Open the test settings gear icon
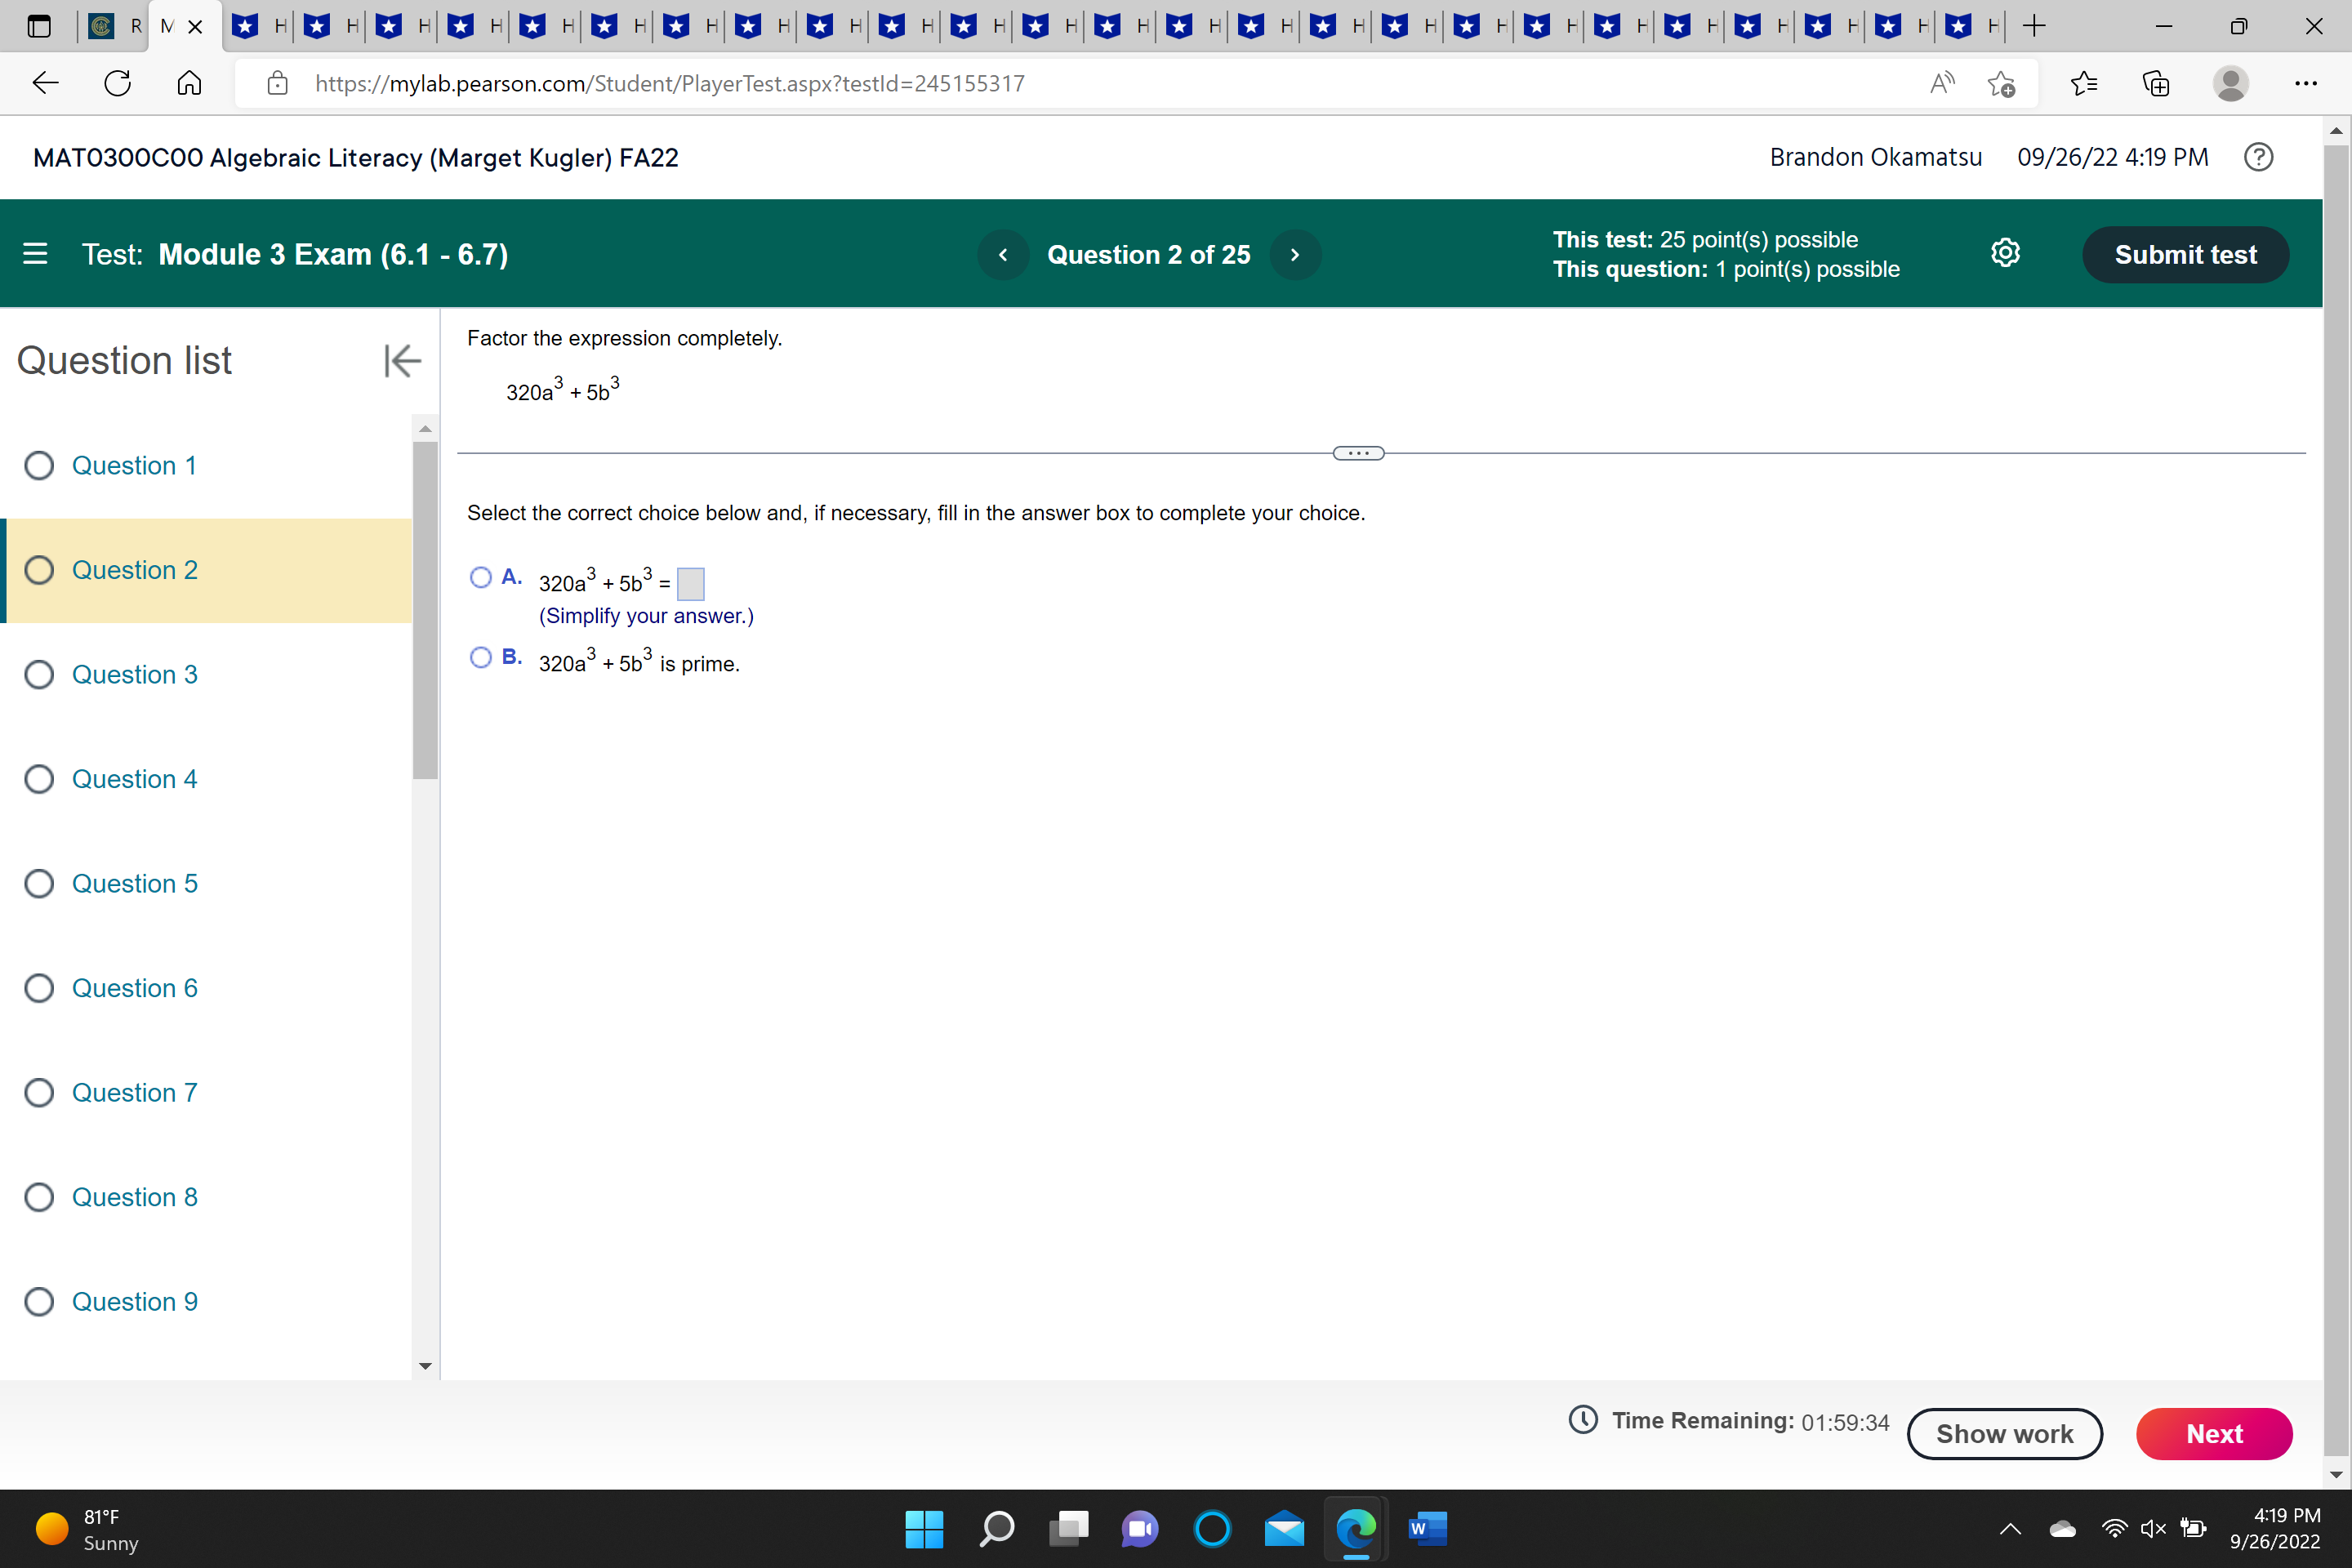The image size is (2352, 1568). 2005,254
